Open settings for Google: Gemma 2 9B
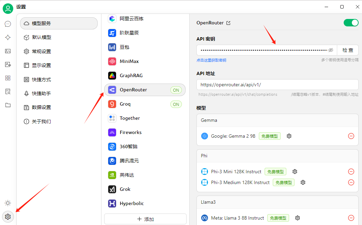The height and width of the screenshot is (225, 362). click(x=289, y=136)
